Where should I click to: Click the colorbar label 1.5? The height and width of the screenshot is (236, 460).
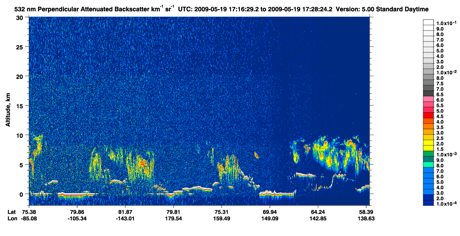click(440, 149)
